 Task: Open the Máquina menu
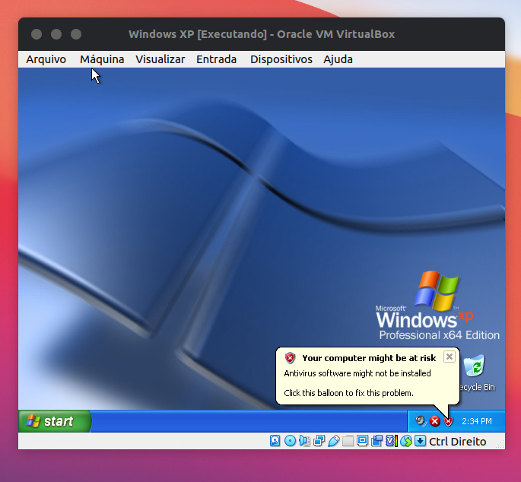102,59
